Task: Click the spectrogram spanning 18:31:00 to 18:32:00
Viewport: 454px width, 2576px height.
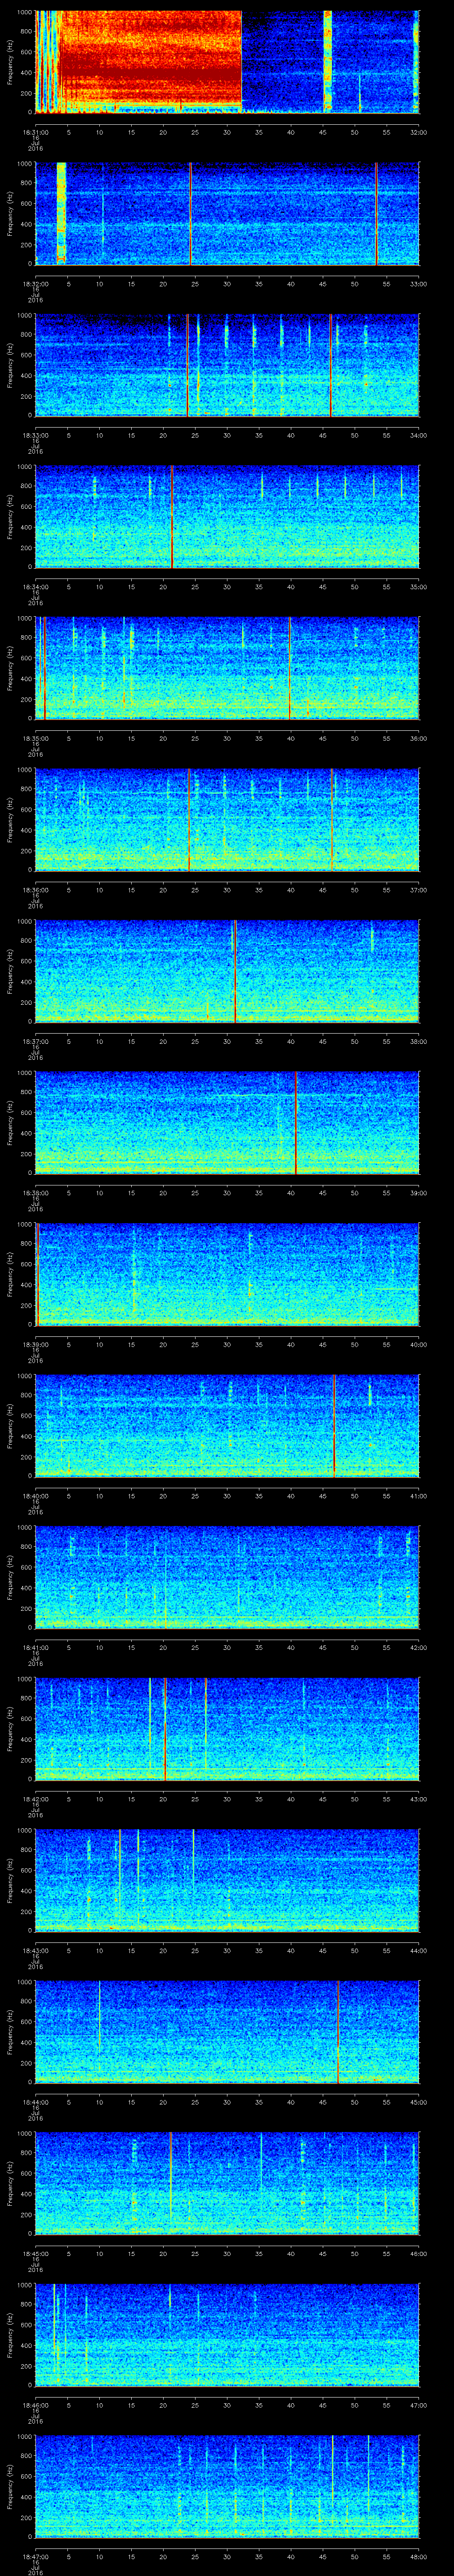Action: coord(227,62)
